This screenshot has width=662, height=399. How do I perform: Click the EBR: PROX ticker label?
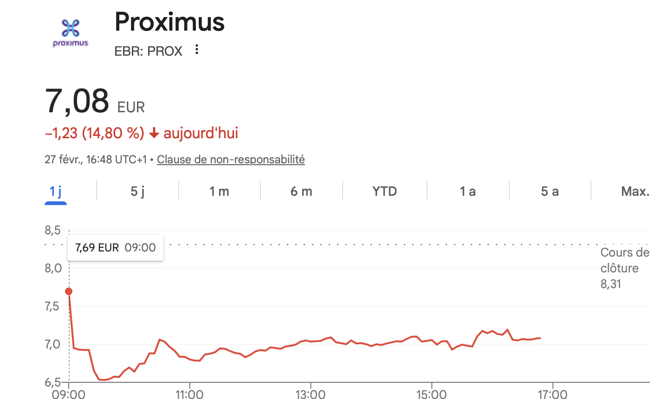pyautogui.click(x=148, y=51)
